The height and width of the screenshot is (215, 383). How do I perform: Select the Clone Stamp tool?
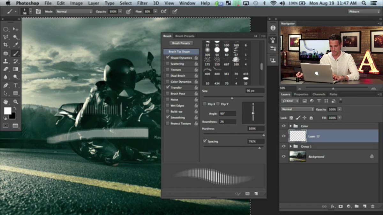coord(6,61)
